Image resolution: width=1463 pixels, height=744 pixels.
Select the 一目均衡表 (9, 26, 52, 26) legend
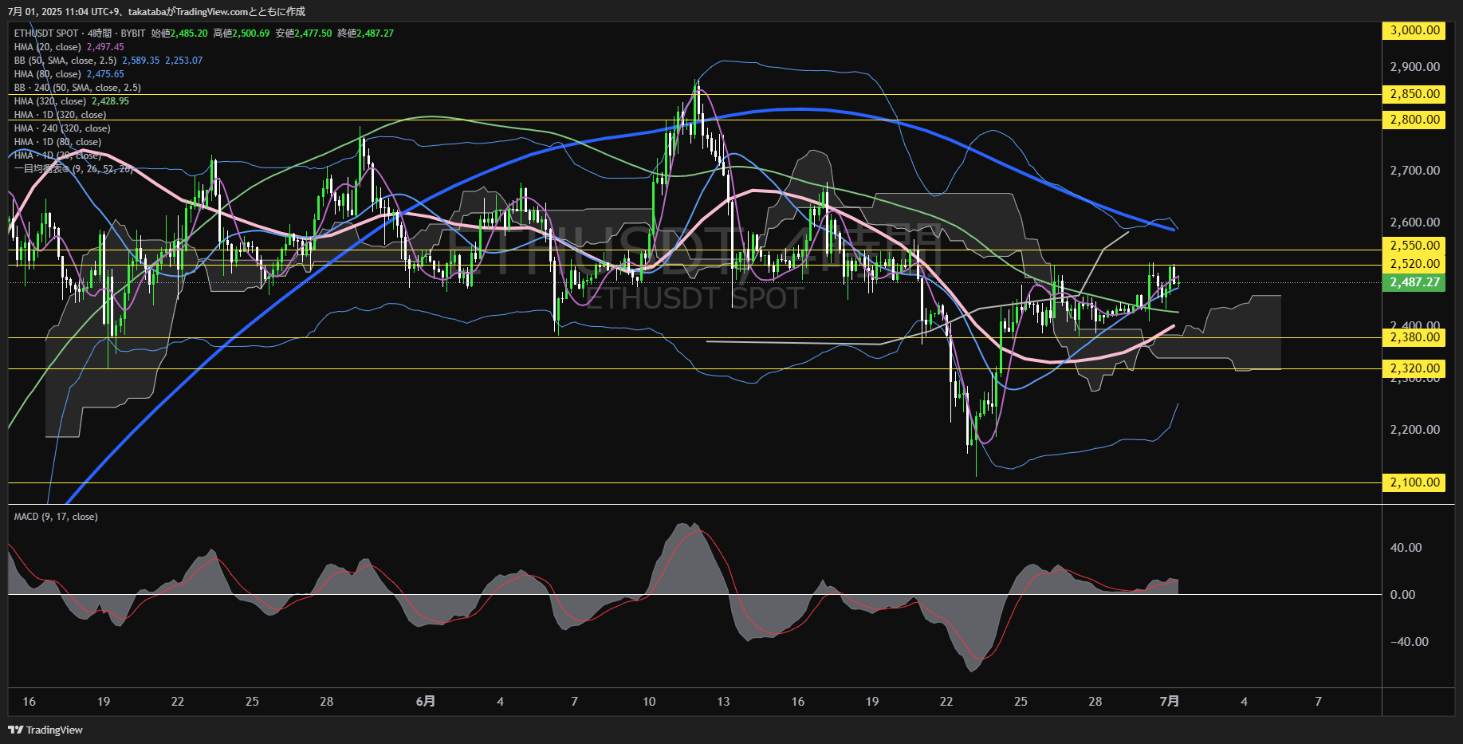73,169
